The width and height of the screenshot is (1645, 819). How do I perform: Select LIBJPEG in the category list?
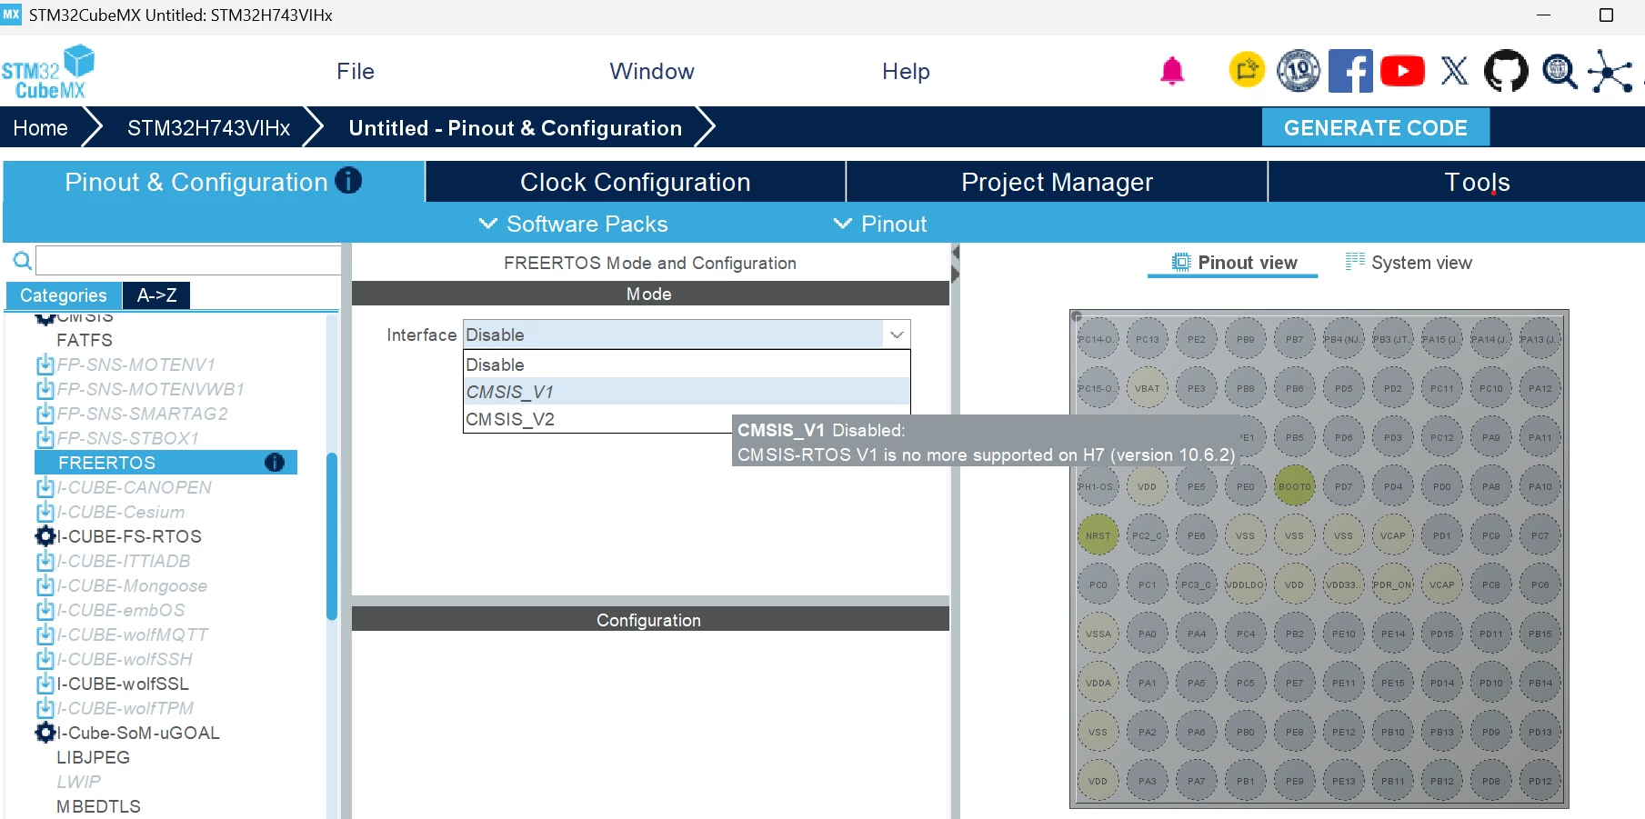tap(94, 757)
